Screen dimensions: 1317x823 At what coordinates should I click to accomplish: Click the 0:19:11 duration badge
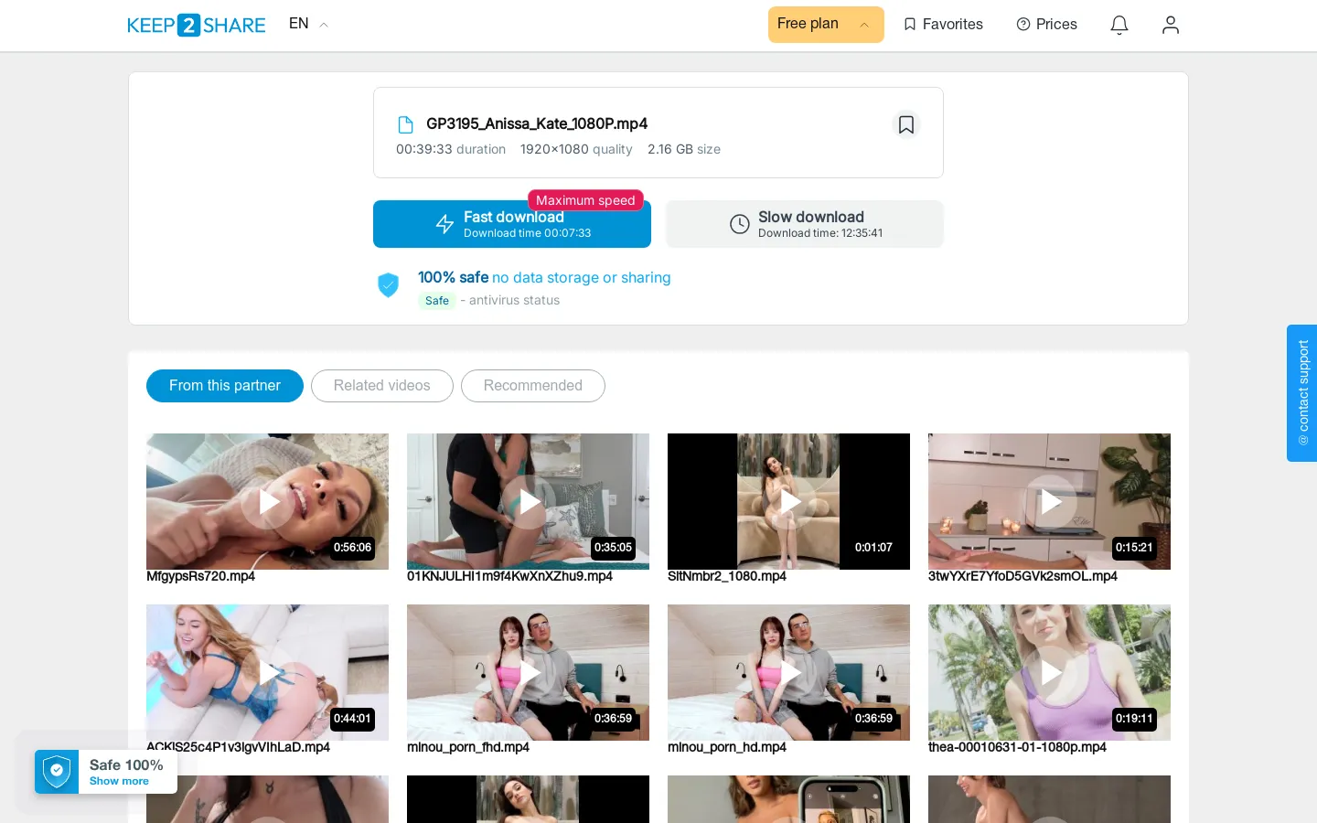point(1134,719)
